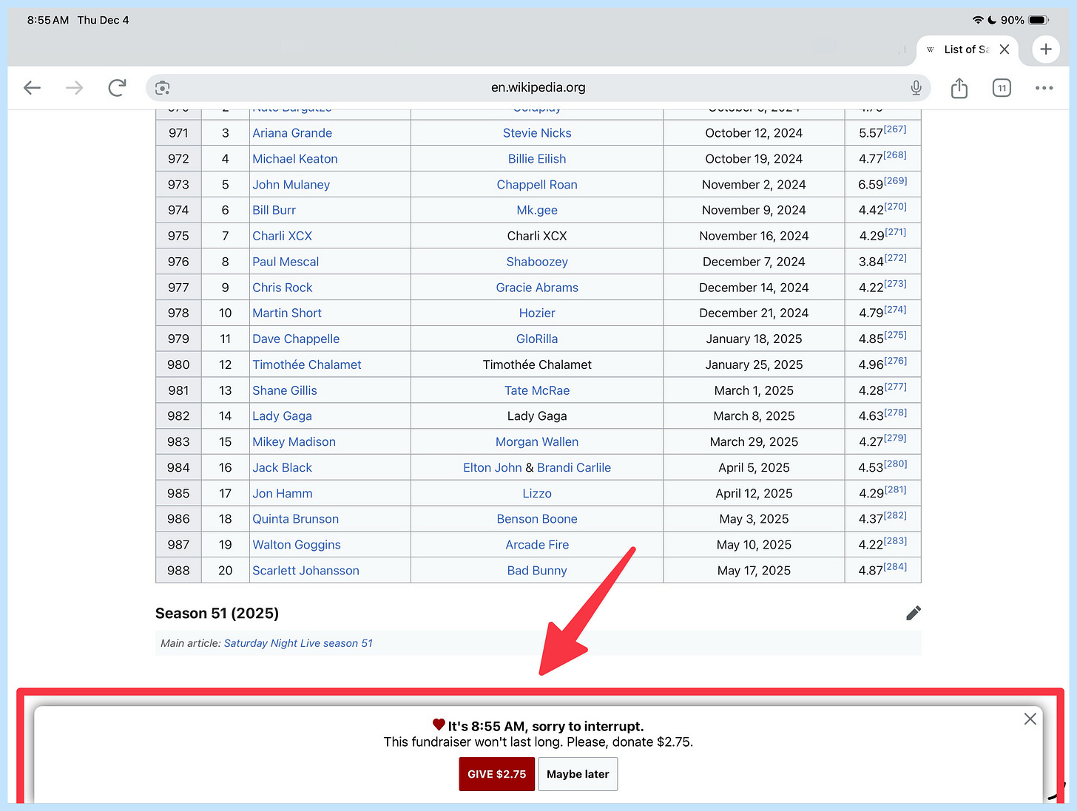Open Tate McRae link

click(537, 390)
